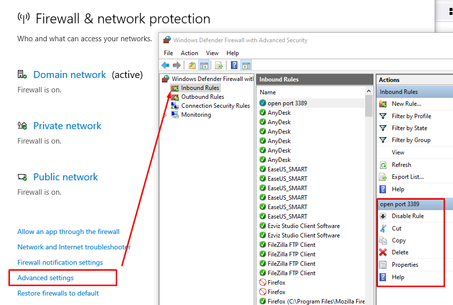Click the Copy pages icon

click(x=383, y=240)
